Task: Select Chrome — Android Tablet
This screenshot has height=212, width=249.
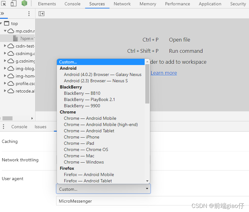Action: click(x=101, y=131)
